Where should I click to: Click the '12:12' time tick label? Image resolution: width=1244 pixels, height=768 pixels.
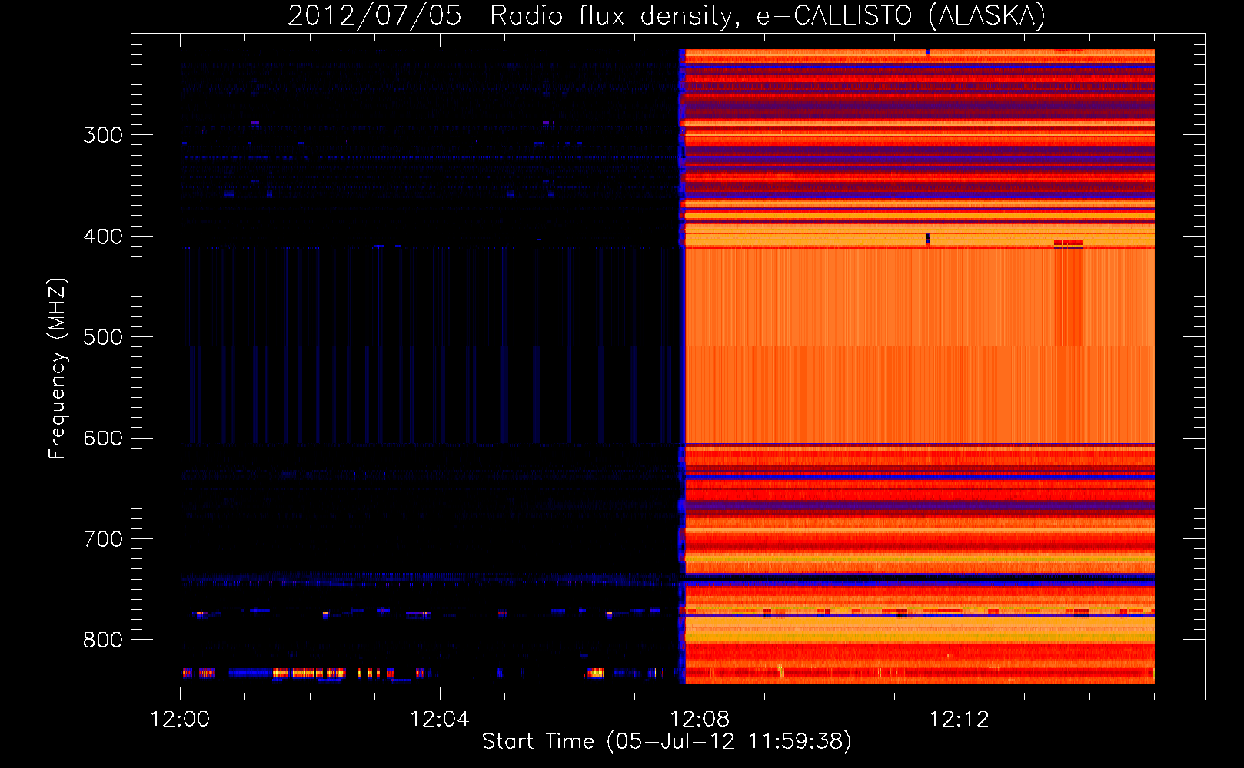[960, 720]
